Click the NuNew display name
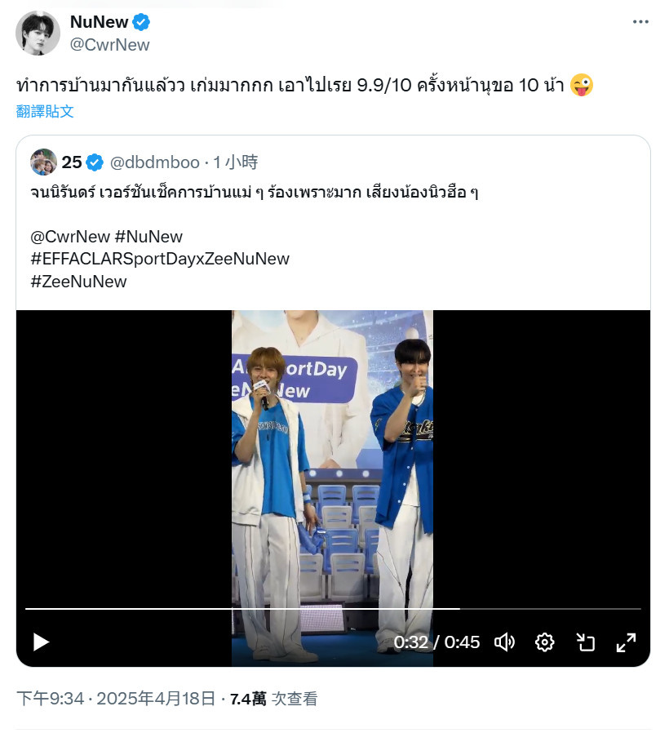The image size is (669, 733). point(99,22)
